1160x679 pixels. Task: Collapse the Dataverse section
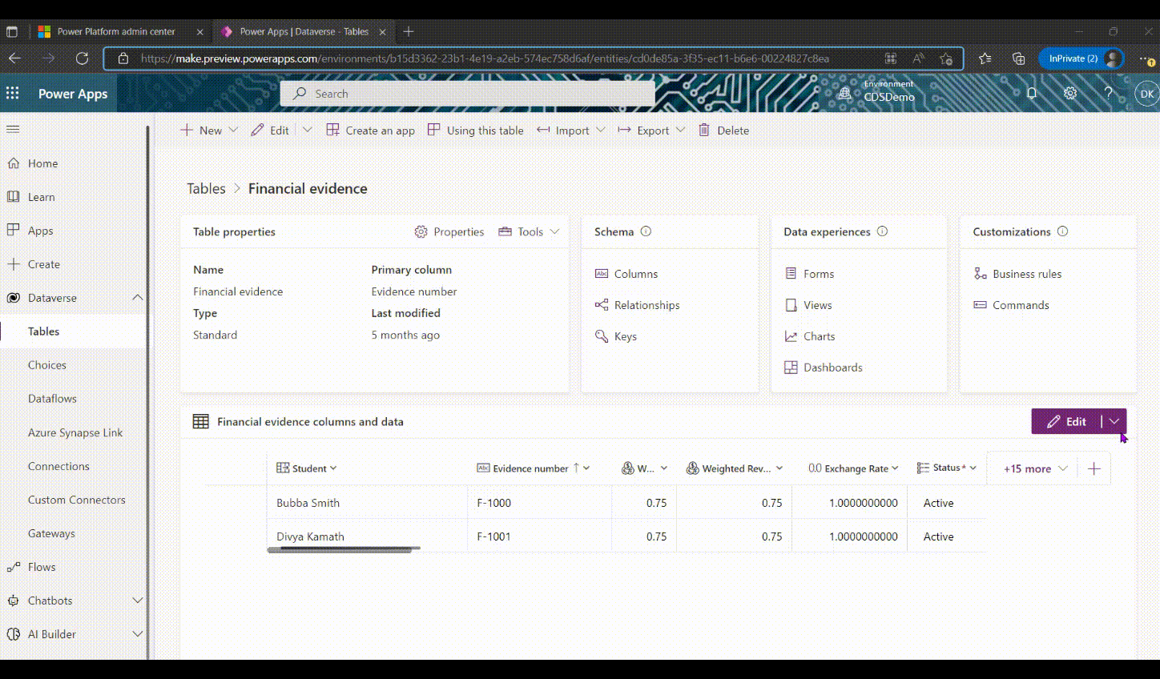(137, 298)
